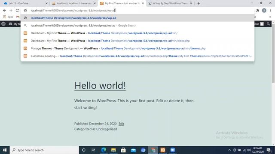Image resolution: width=275 pixels, height=154 pixels.
Task: Close the localhost phpMyAdmin tab
Action: (x=95, y=3)
